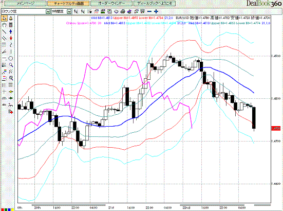Click the blue minus zoom out button
This screenshot has width=283, height=211.
149,11
